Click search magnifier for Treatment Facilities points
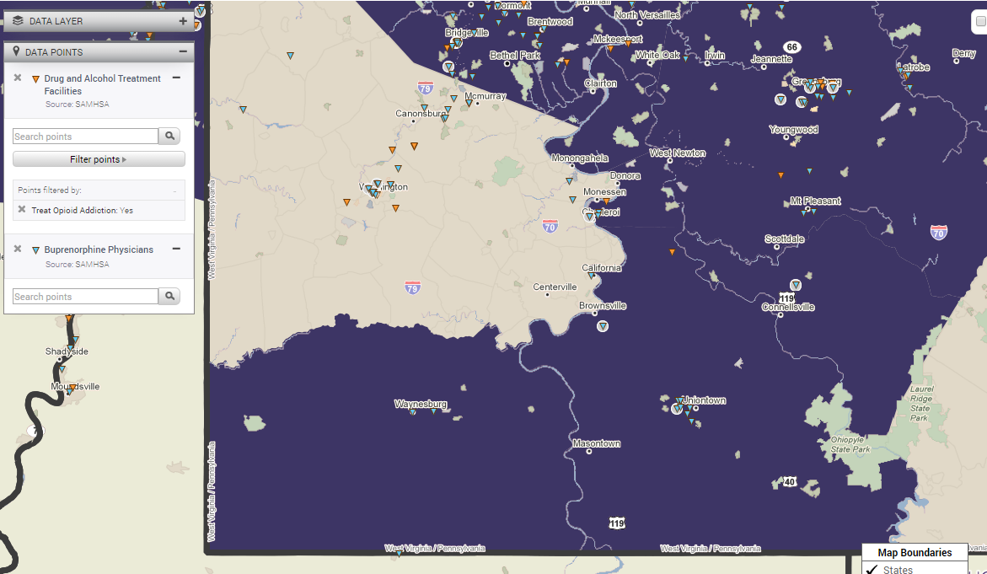 click(x=170, y=136)
